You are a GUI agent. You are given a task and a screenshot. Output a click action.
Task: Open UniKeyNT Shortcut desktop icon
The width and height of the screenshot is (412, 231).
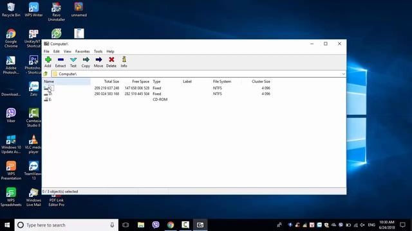[33, 38]
